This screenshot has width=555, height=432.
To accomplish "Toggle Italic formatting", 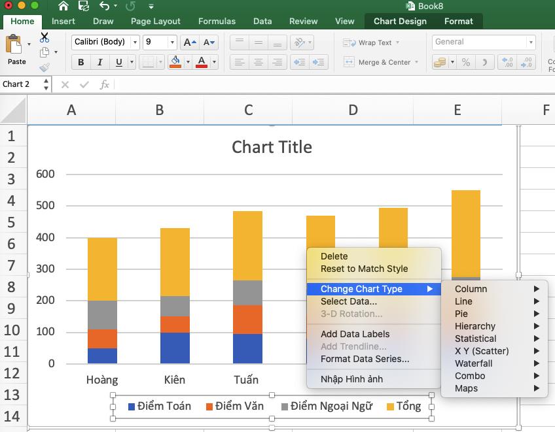I will 99,62.
